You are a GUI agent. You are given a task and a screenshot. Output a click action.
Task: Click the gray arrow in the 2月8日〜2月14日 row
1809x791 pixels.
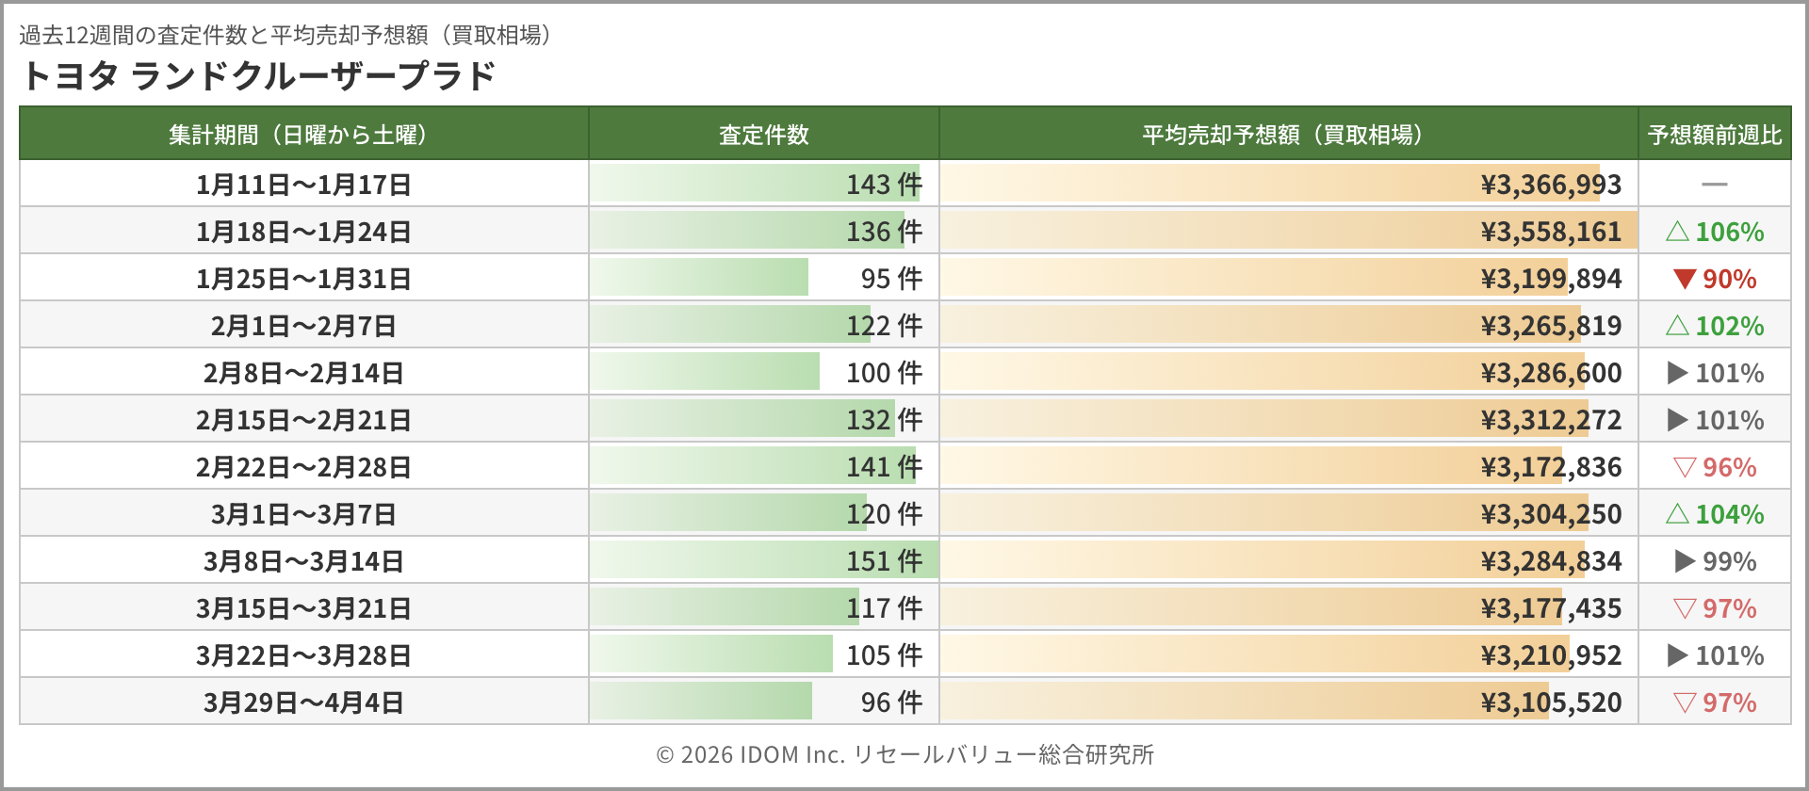(1677, 373)
